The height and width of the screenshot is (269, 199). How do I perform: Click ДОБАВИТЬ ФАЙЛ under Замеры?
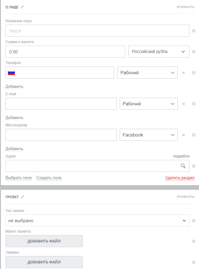[x=44, y=262]
